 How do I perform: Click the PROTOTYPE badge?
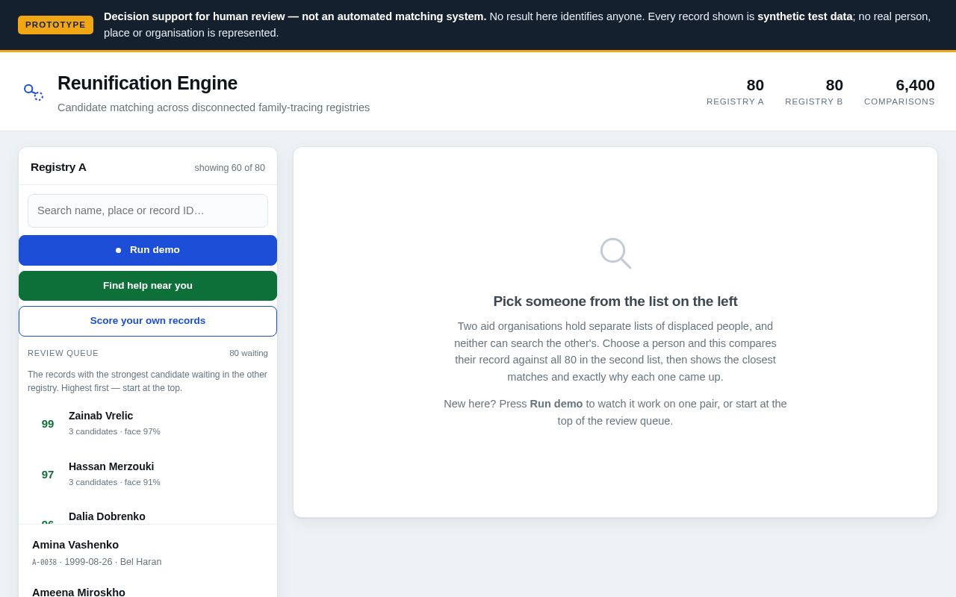click(x=56, y=25)
